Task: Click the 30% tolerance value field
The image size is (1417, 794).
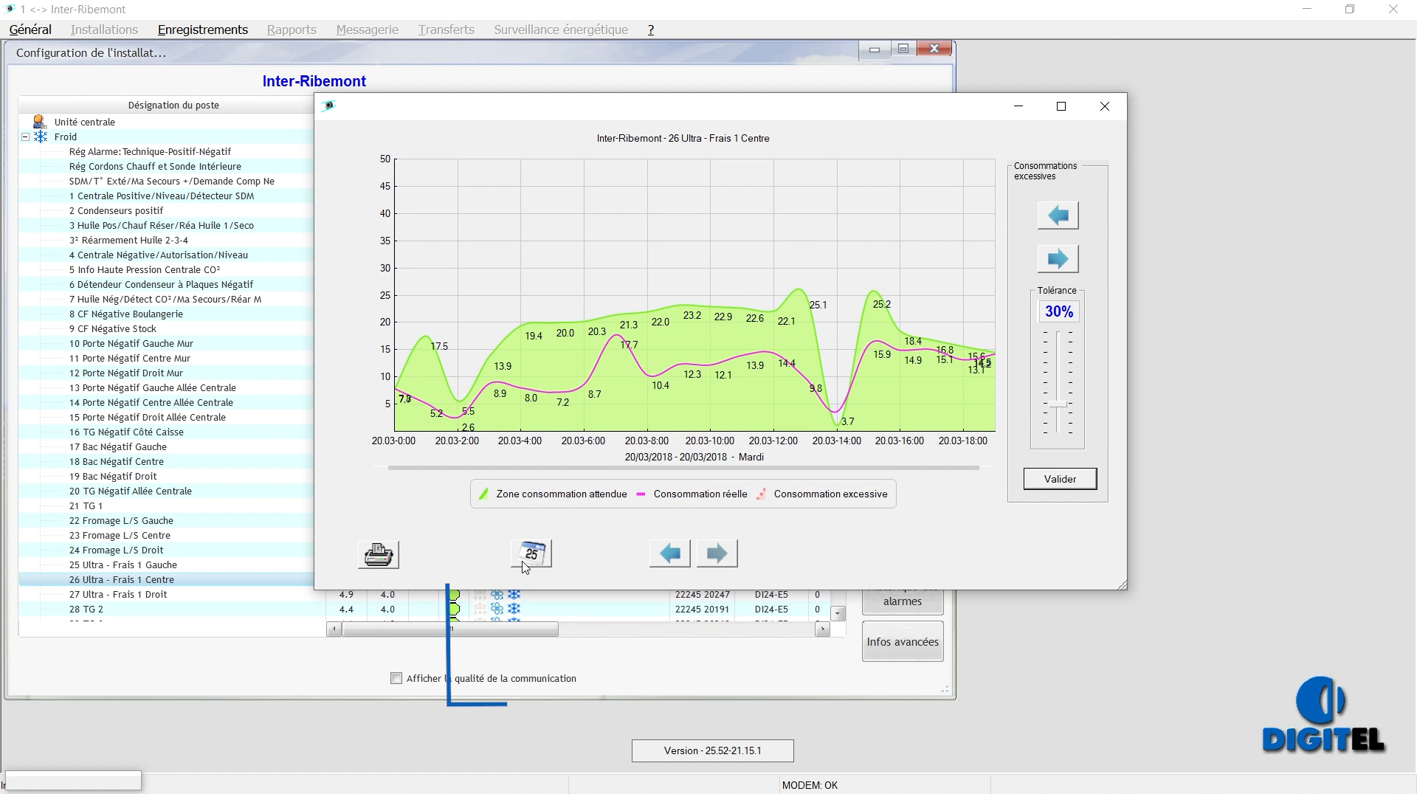Action: (1059, 311)
